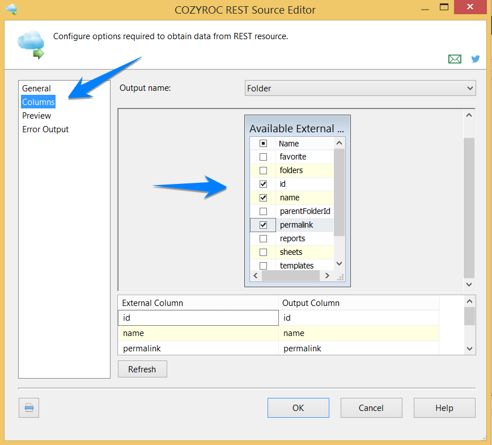Maximize the REST Source Editor window
Screen dimensions: 492x445
[444, 7]
